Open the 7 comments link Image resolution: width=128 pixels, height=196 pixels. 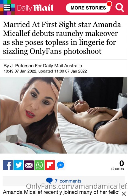coord(68,181)
